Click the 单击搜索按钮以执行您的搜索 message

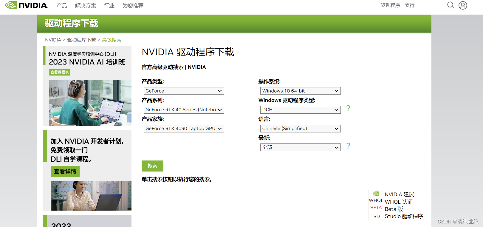pyautogui.click(x=177, y=179)
